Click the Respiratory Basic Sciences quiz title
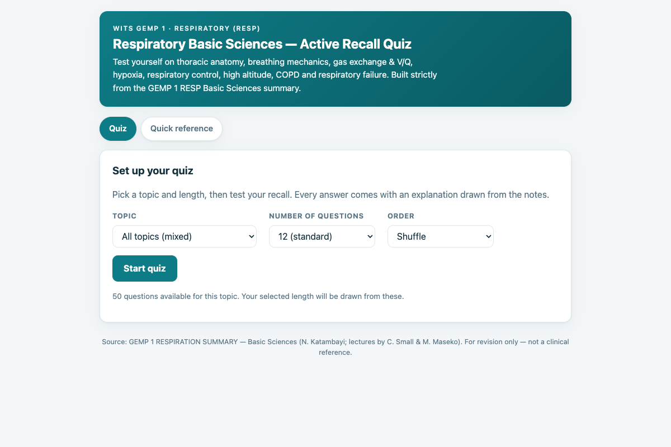671x447 pixels. [x=262, y=44]
